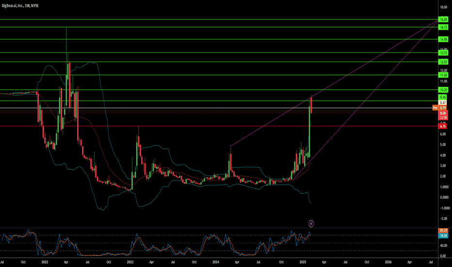This screenshot has height=267, width=452.
Task: Select the 16.85 green price label
Action: click(443, 19)
